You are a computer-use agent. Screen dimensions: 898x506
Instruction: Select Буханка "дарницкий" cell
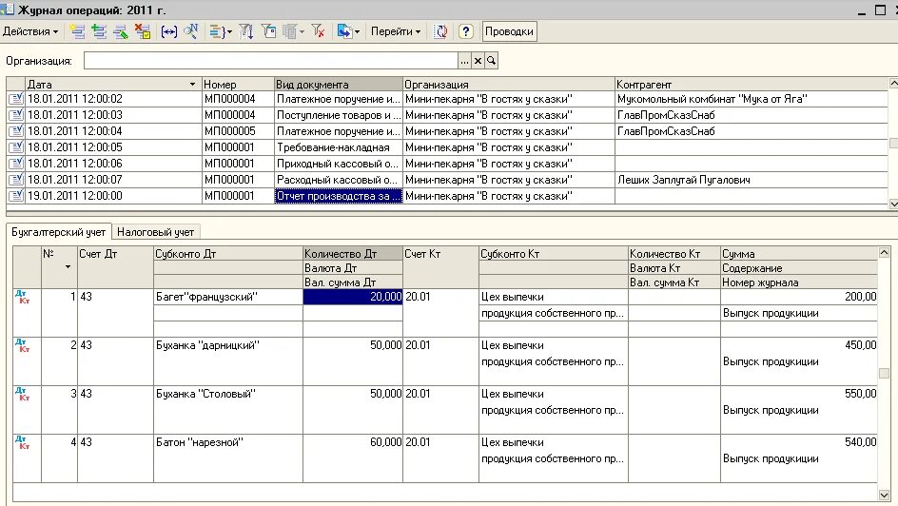[228, 345]
